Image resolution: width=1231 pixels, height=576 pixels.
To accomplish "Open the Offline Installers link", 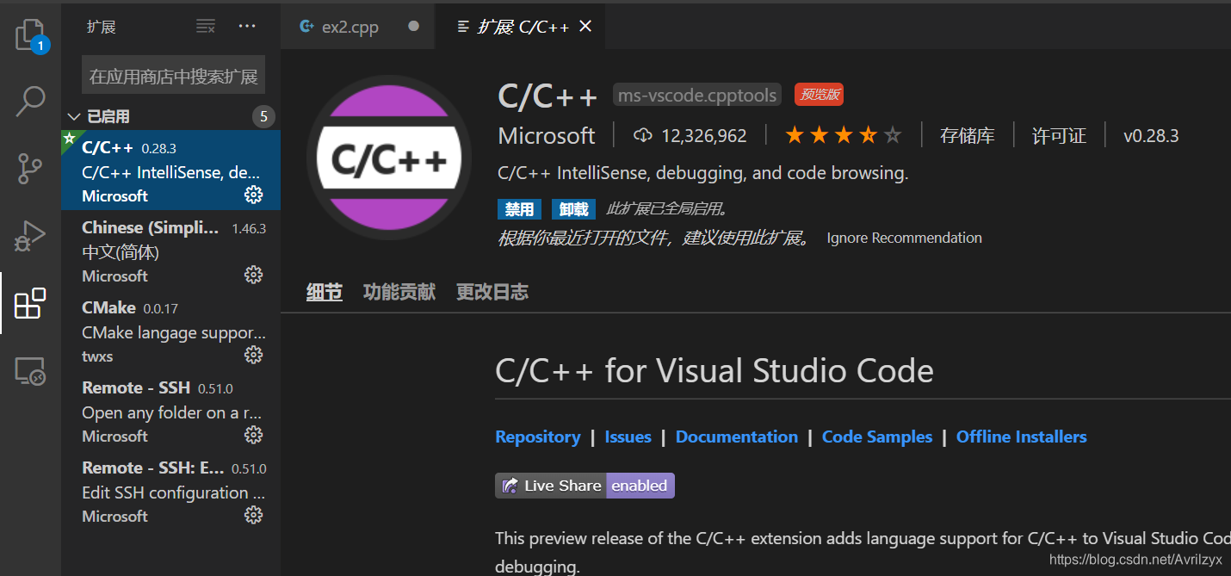I will (1021, 437).
